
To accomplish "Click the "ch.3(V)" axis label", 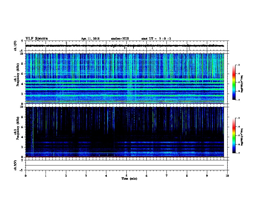I will pyautogui.click(x=16, y=165).
